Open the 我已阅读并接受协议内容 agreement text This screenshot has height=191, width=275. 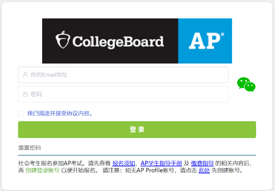[60, 113]
